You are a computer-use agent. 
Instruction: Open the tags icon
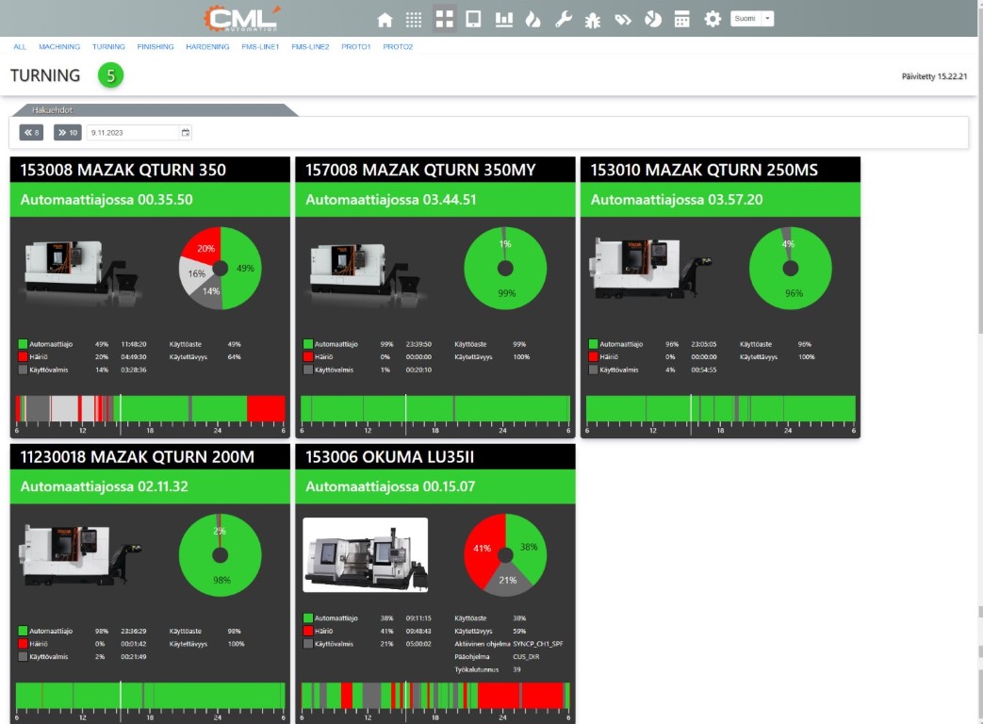click(x=623, y=19)
